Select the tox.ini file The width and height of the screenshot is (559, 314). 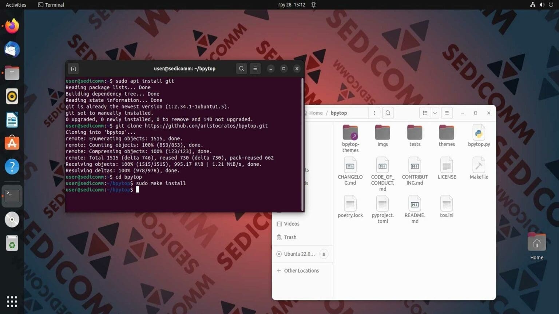click(447, 207)
